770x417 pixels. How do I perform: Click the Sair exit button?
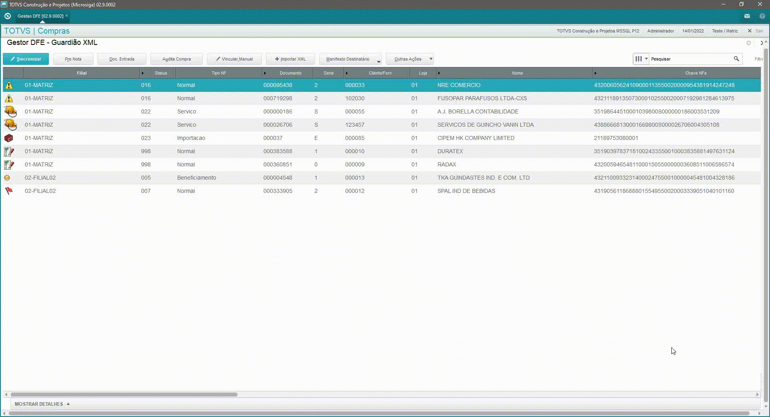tap(755, 31)
